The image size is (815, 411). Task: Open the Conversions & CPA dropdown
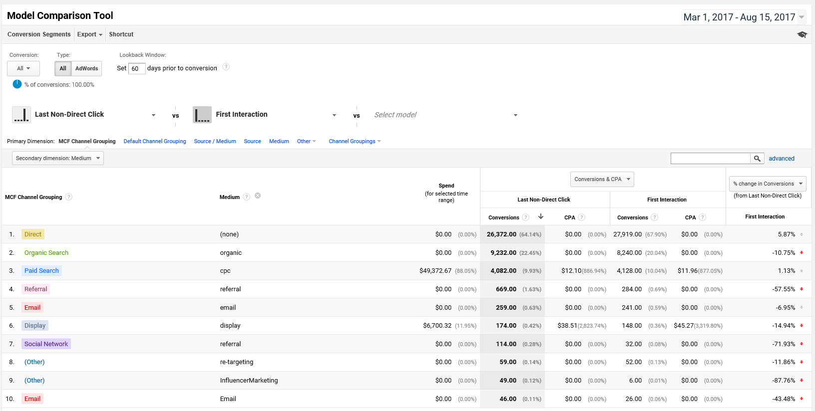(x=602, y=180)
